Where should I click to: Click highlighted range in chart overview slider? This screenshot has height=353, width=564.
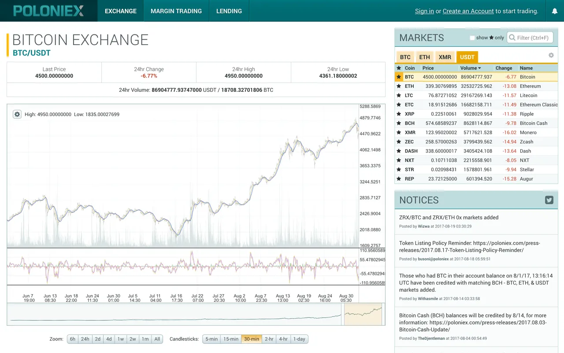[363, 314]
